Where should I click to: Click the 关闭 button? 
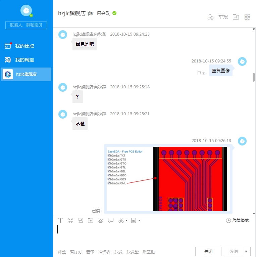point(208,251)
